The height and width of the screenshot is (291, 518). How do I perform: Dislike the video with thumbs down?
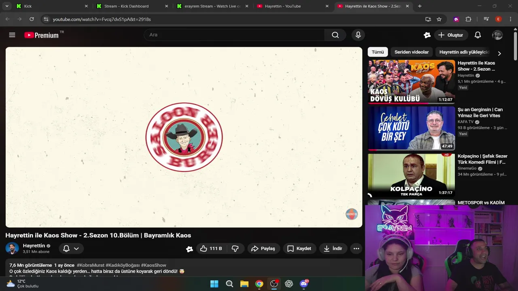tap(235, 249)
